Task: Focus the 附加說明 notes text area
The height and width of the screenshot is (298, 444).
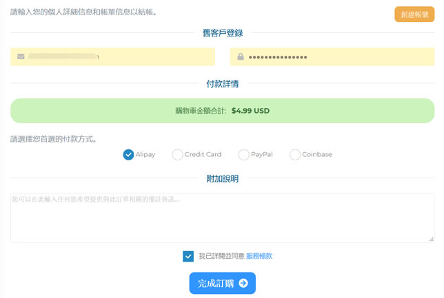Action: click(222, 217)
